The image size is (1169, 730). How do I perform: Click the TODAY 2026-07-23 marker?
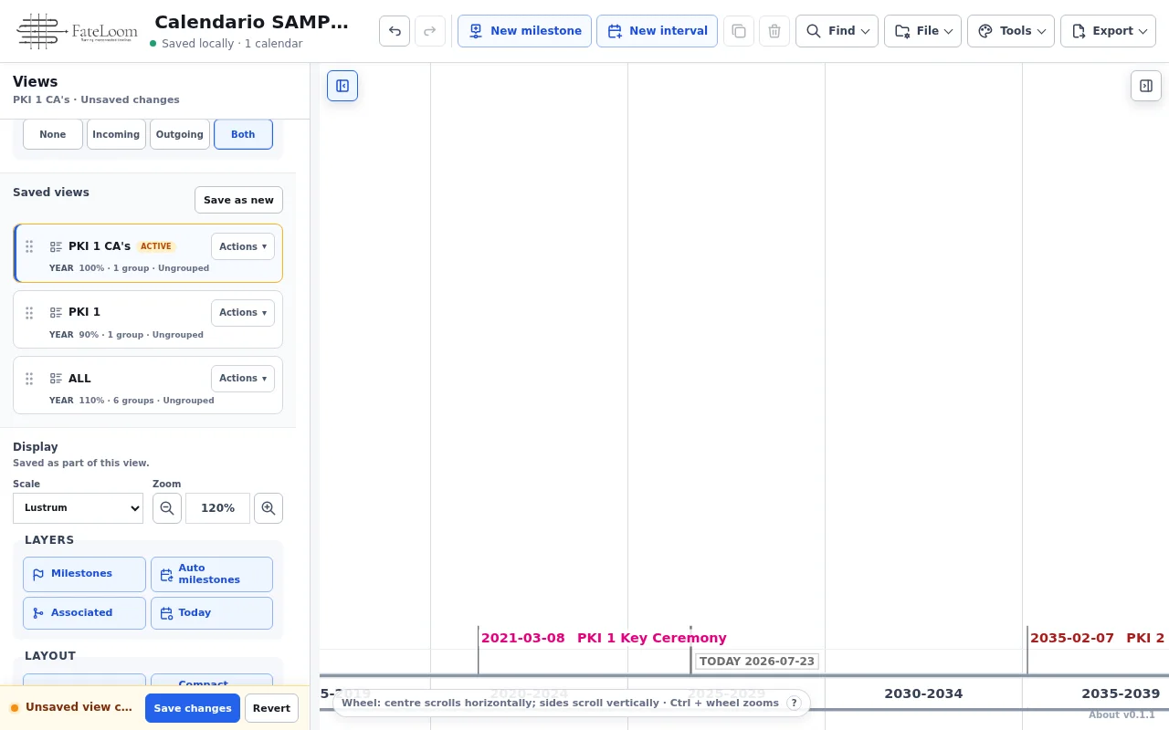coord(756,662)
